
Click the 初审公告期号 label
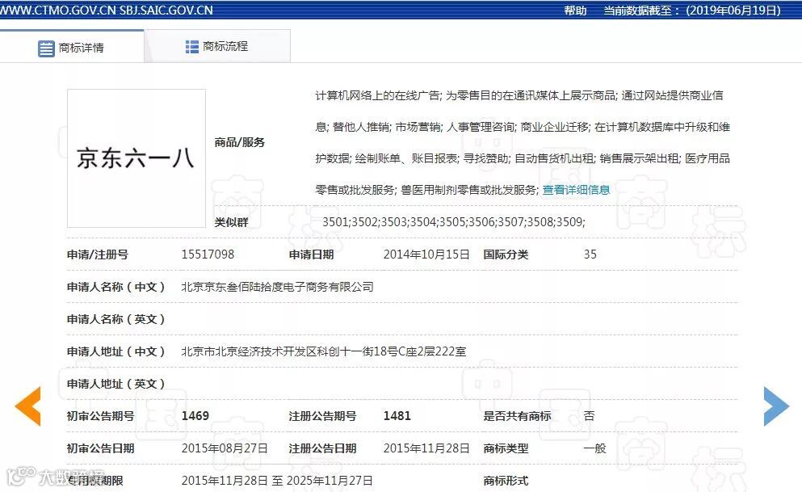100,416
